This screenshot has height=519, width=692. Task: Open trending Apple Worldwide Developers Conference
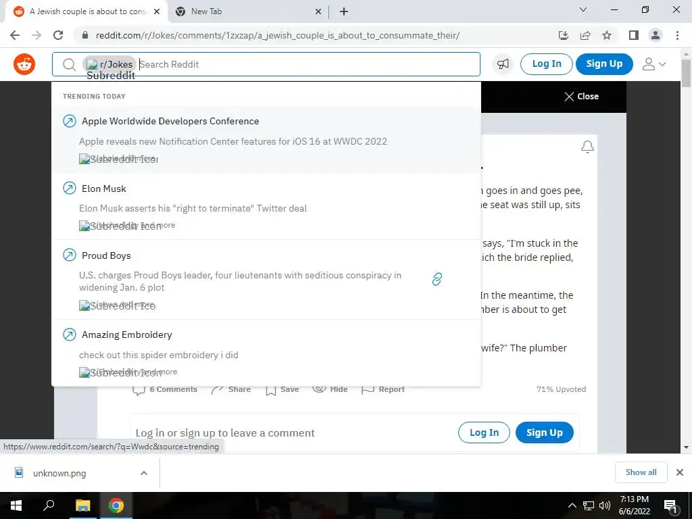pyautogui.click(x=170, y=121)
